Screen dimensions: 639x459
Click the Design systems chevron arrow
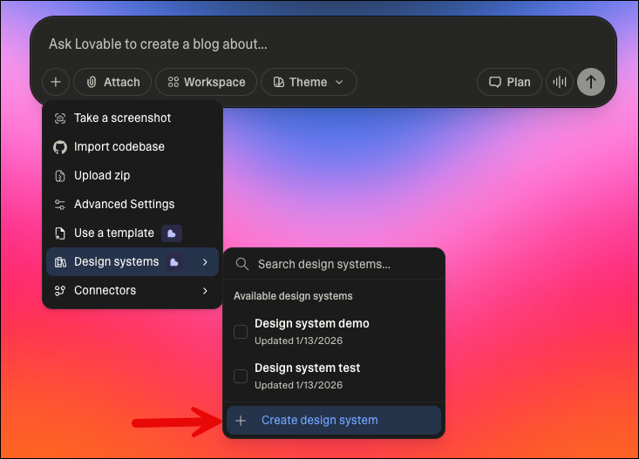205,262
